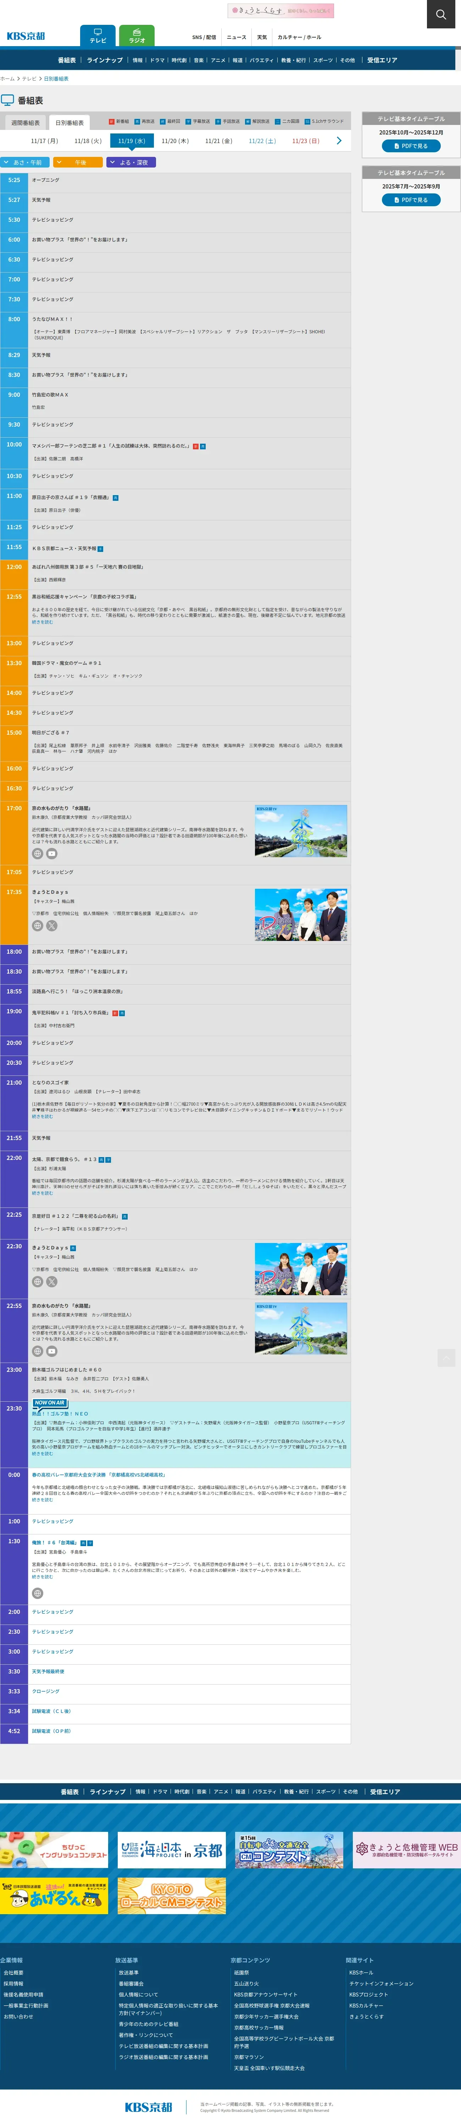The image size is (461, 2125).
Task: Switch to the ラジオ tab
Action: [x=137, y=36]
